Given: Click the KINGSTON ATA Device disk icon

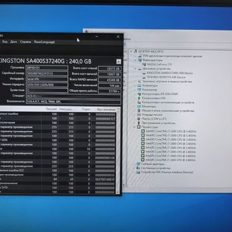Looking at the screenshot, I should point(144,73).
